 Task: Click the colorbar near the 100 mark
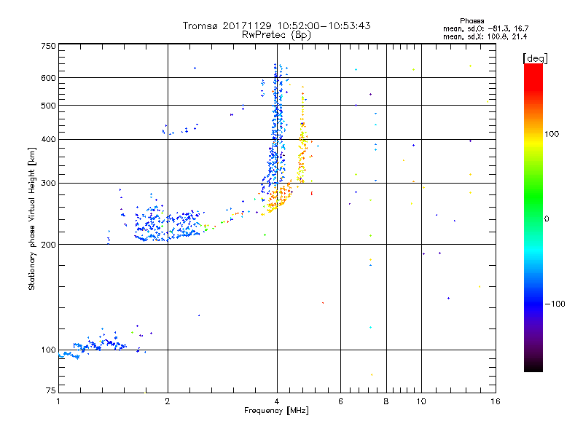[533, 134]
